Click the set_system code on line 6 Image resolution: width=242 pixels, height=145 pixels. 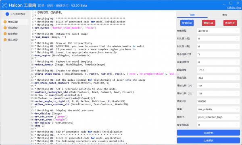(65, 28)
